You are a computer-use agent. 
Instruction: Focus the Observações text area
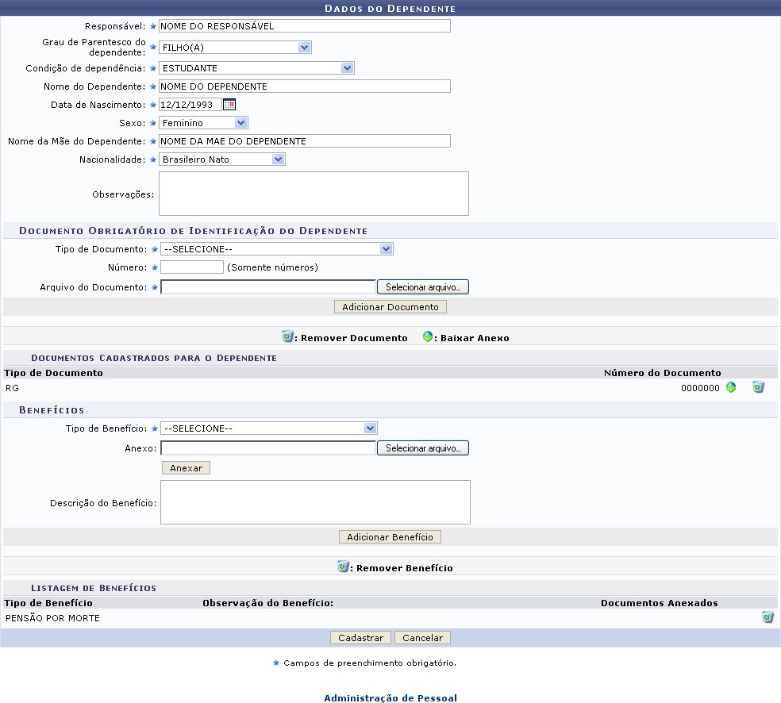point(314,194)
